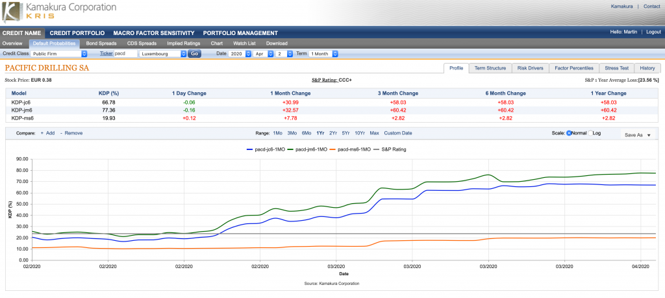The width and height of the screenshot is (665, 298).
Task: Click the KDP-jm6 model row label
Action: click(21, 110)
